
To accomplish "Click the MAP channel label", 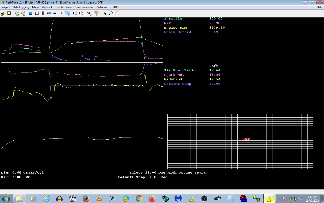I will click(167, 23).
